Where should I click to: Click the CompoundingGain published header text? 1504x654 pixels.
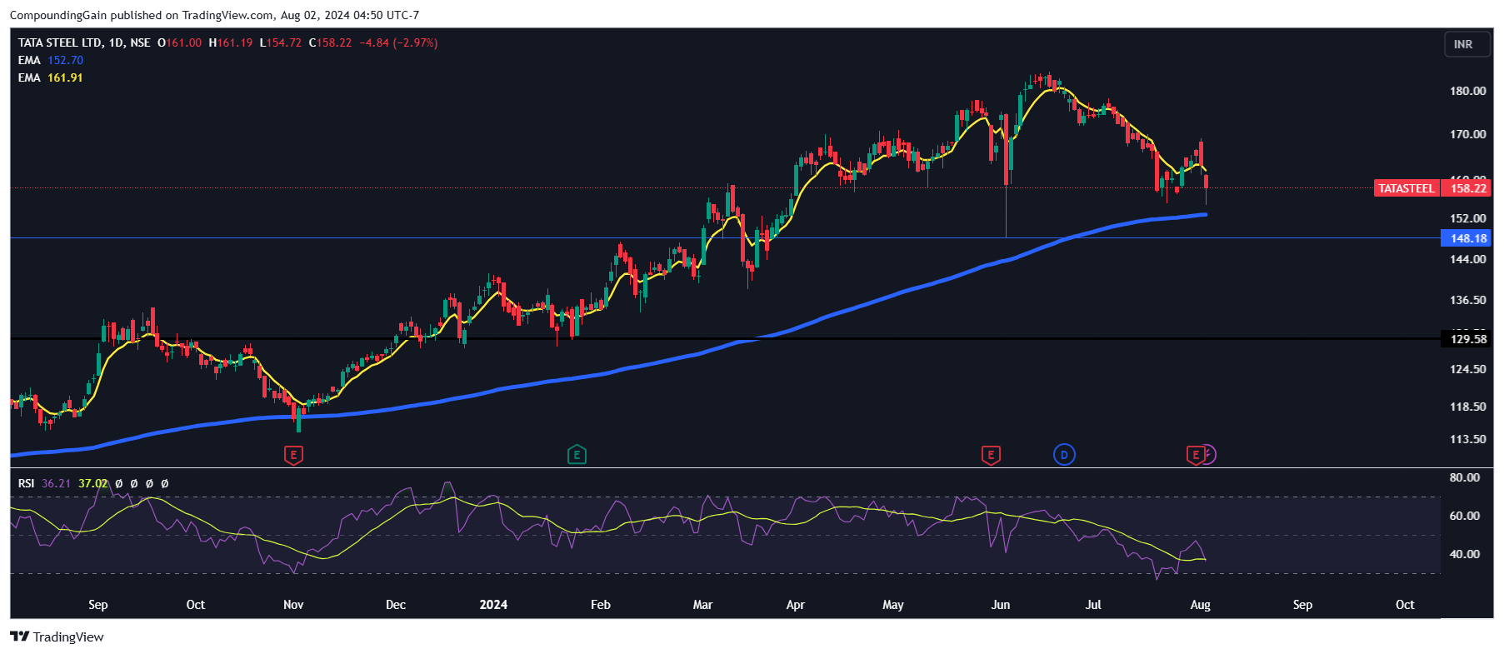[214, 15]
